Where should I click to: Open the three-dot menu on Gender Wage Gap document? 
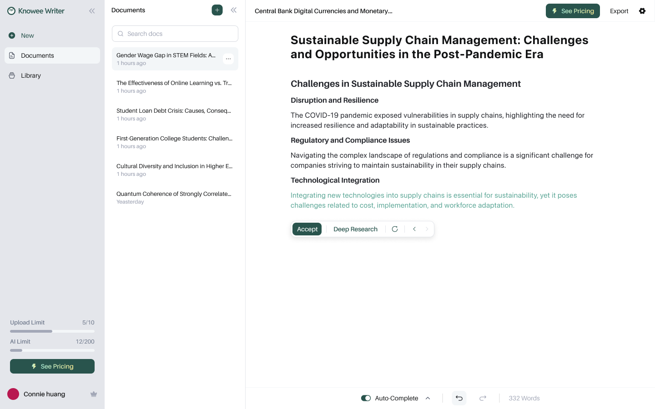pos(228,59)
